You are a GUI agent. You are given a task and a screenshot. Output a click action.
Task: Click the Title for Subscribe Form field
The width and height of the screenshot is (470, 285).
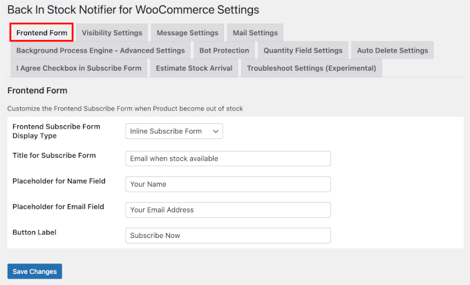pyautogui.click(x=228, y=158)
